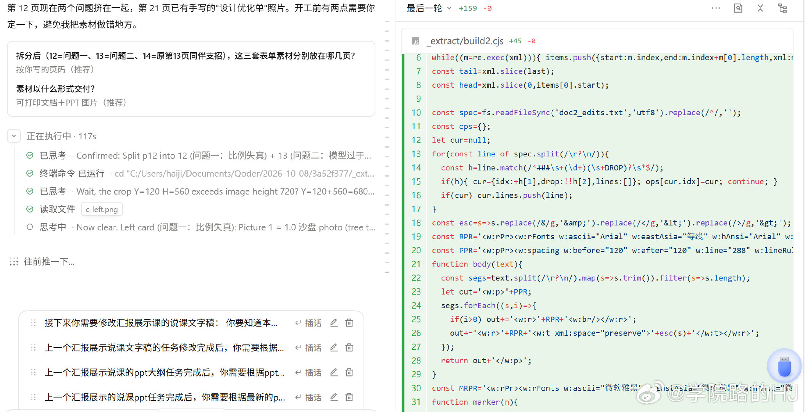
Task: Delete the 接下来你需要修改汇报展示课 queued message
Action: 349,323
